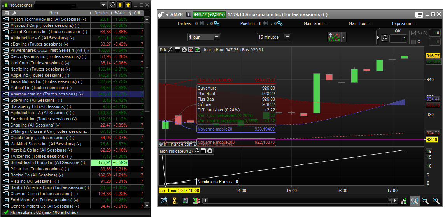Open chart icon for Micron Technology row
This screenshot has width=445, height=217.
pos(6,19)
